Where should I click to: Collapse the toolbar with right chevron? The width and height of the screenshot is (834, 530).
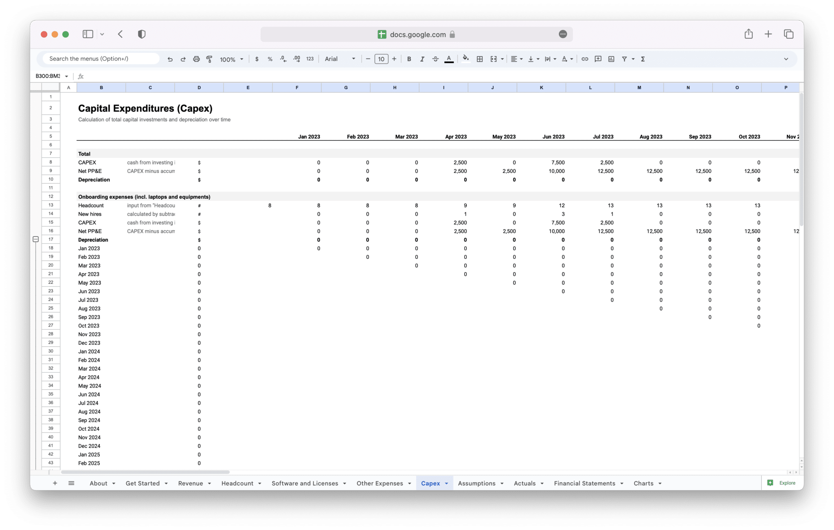[x=786, y=59]
